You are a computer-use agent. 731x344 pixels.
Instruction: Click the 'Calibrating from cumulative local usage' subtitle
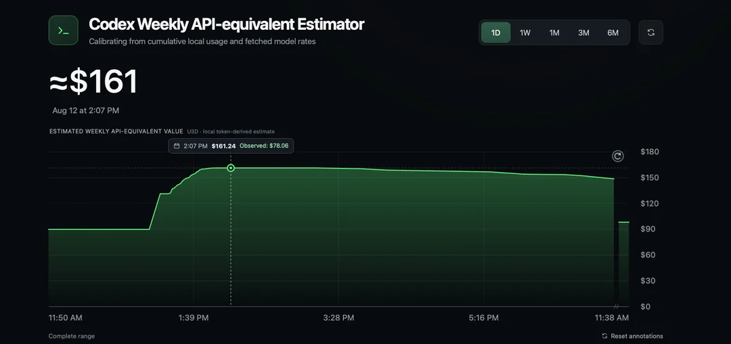click(x=202, y=41)
